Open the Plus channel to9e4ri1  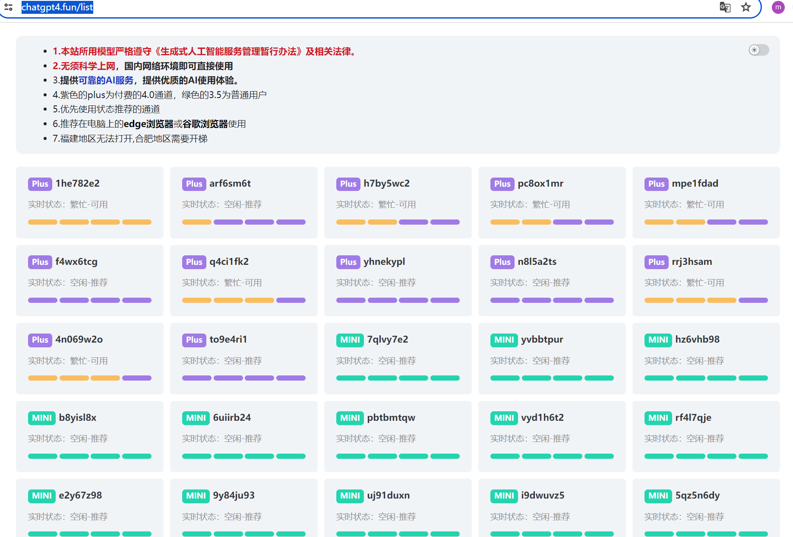244,359
